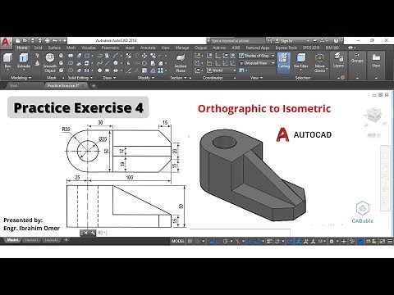
Task: Switch to the Start file tab
Action: [x=13, y=86]
